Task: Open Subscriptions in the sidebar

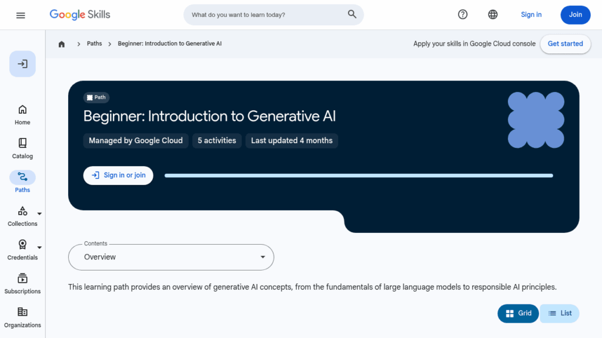Action: [x=23, y=283]
